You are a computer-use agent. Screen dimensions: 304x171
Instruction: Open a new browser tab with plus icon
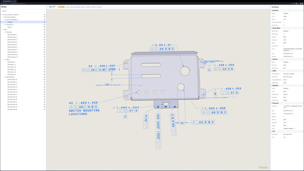(18, 1)
